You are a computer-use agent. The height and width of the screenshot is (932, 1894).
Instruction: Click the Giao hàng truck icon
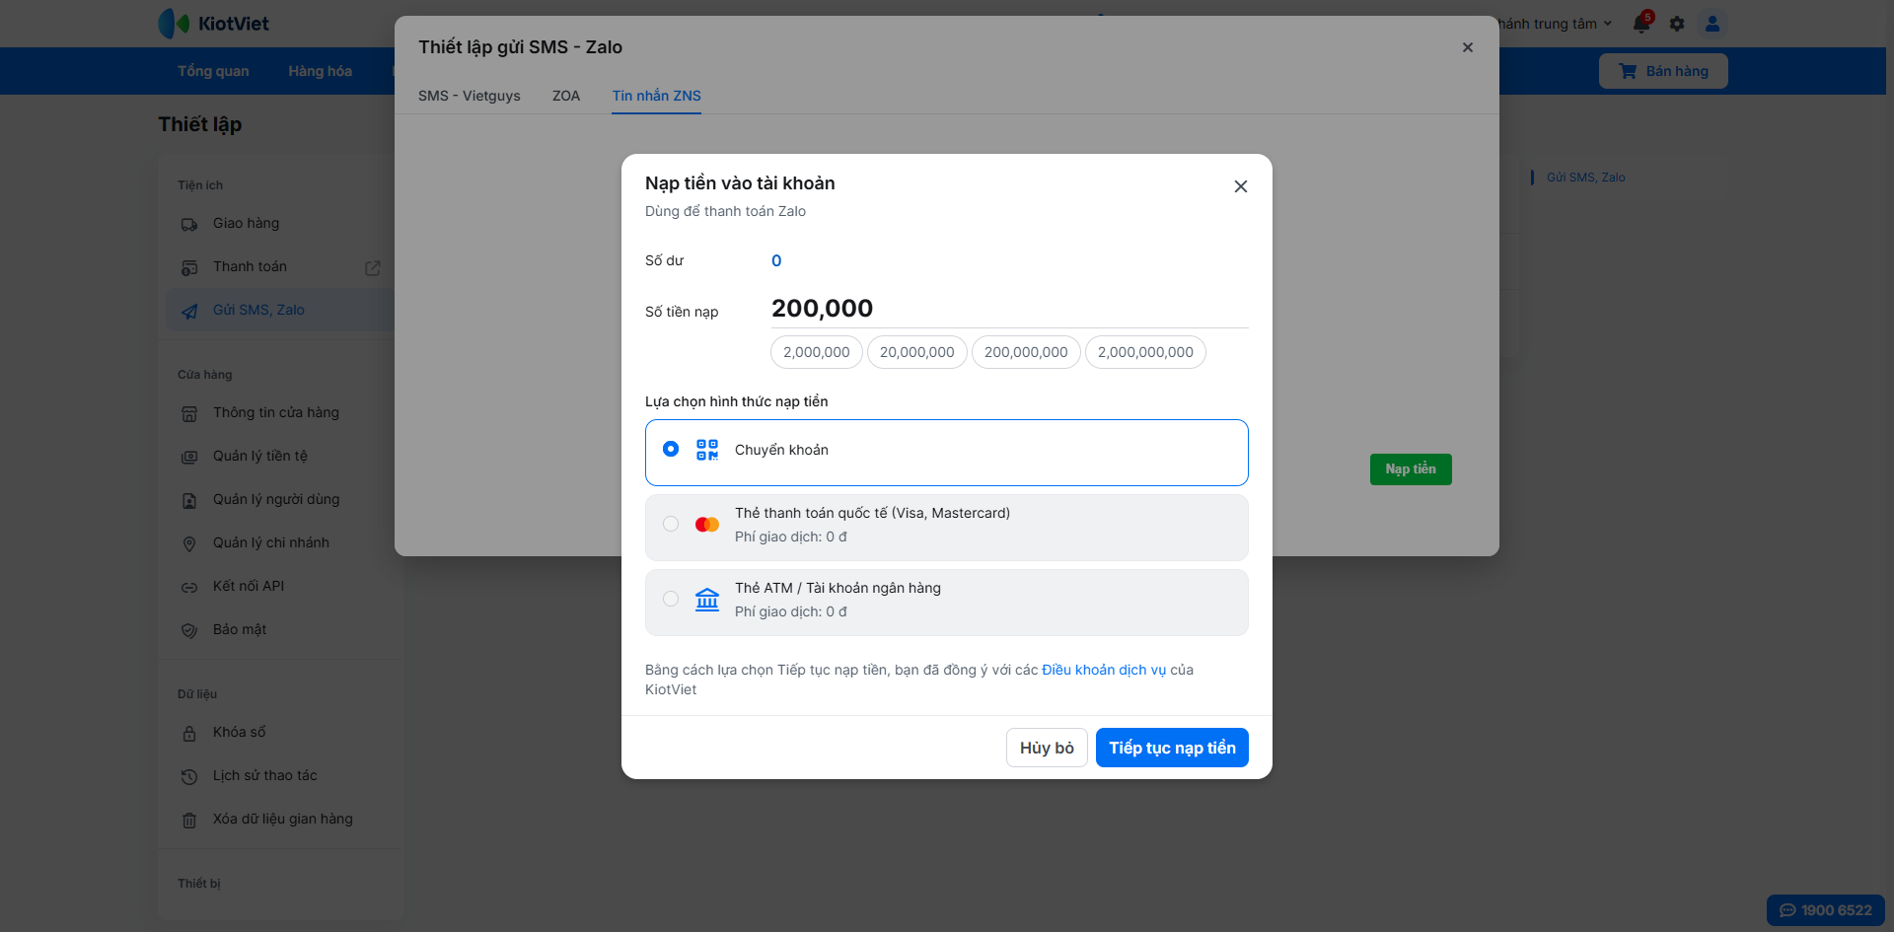pyautogui.click(x=189, y=225)
